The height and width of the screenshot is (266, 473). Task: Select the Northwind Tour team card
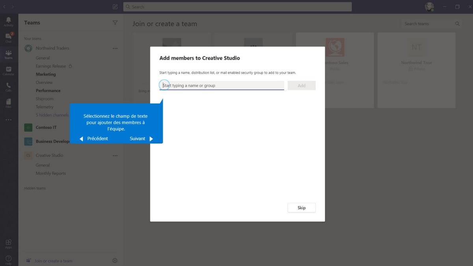(x=417, y=70)
